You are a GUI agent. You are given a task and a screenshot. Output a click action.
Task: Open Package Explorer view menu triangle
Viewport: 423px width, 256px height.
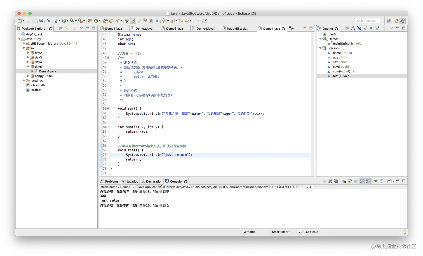click(x=81, y=28)
